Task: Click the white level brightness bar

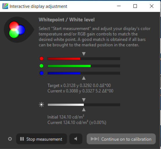Action: tap(84, 105)
